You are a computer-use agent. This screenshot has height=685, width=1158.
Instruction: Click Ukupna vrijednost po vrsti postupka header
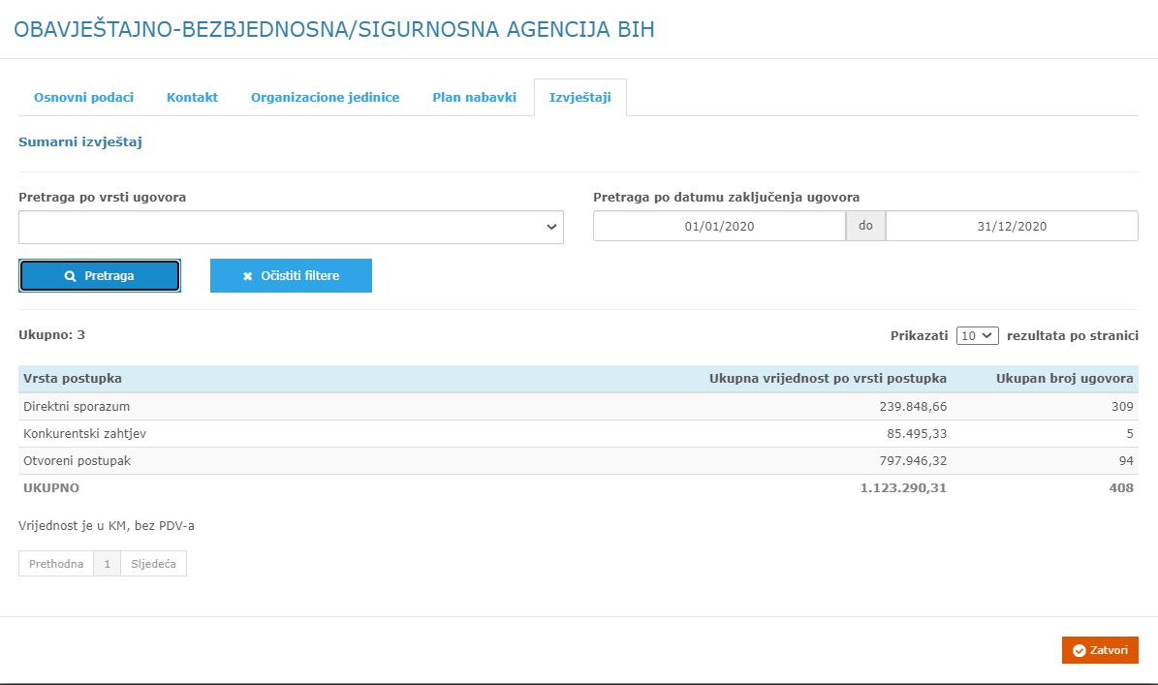tap(828, 379)
